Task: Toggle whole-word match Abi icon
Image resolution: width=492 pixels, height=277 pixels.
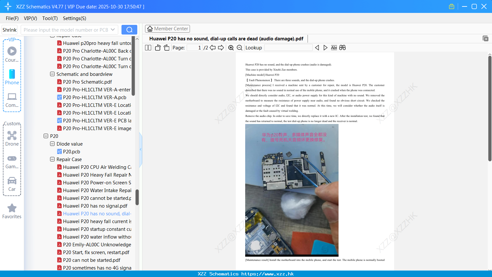Action: [334, 48]
